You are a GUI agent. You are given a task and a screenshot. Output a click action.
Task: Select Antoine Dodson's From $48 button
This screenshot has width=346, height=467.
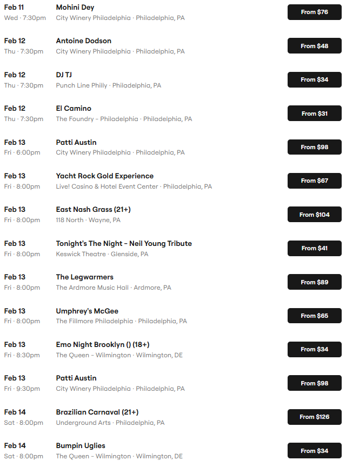314,46
